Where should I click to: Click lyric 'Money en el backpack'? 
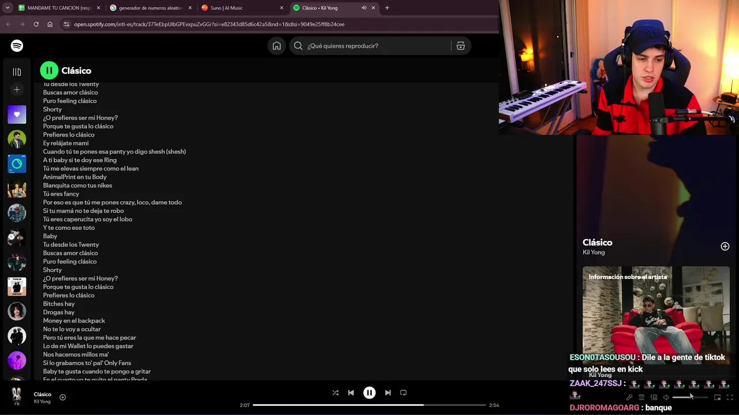pyautogui.click(x=74, y=320)
